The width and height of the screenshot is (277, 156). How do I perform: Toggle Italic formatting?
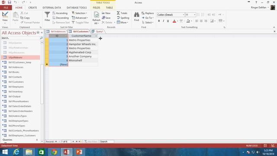tap(164, 21)
